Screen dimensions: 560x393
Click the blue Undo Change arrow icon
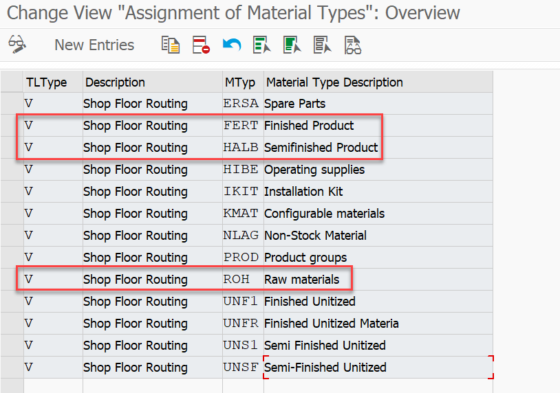coord(231,45)
